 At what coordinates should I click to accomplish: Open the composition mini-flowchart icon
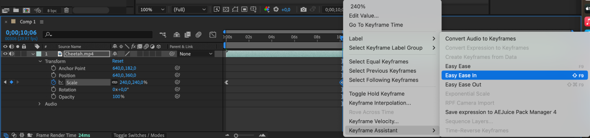point(163,35)
